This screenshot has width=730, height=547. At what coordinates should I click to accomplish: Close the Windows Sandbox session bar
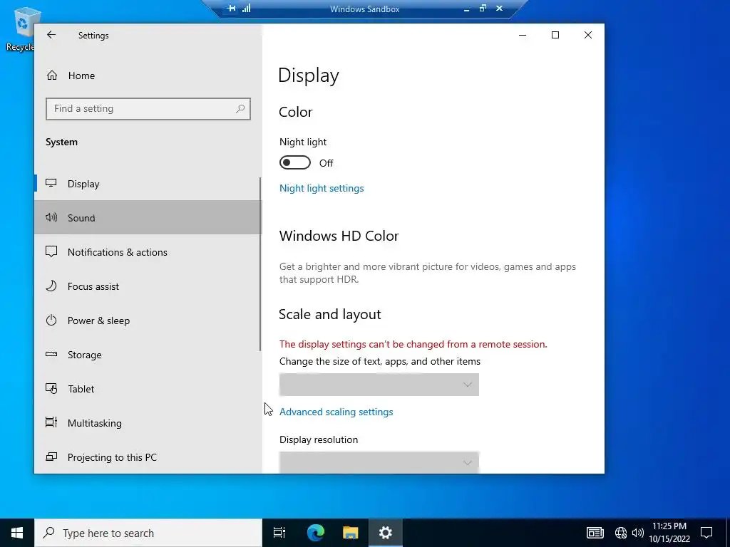[x=499, y=8]
